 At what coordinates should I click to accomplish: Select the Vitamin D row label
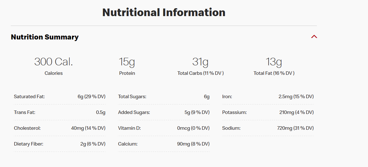(x=129, y=128)
